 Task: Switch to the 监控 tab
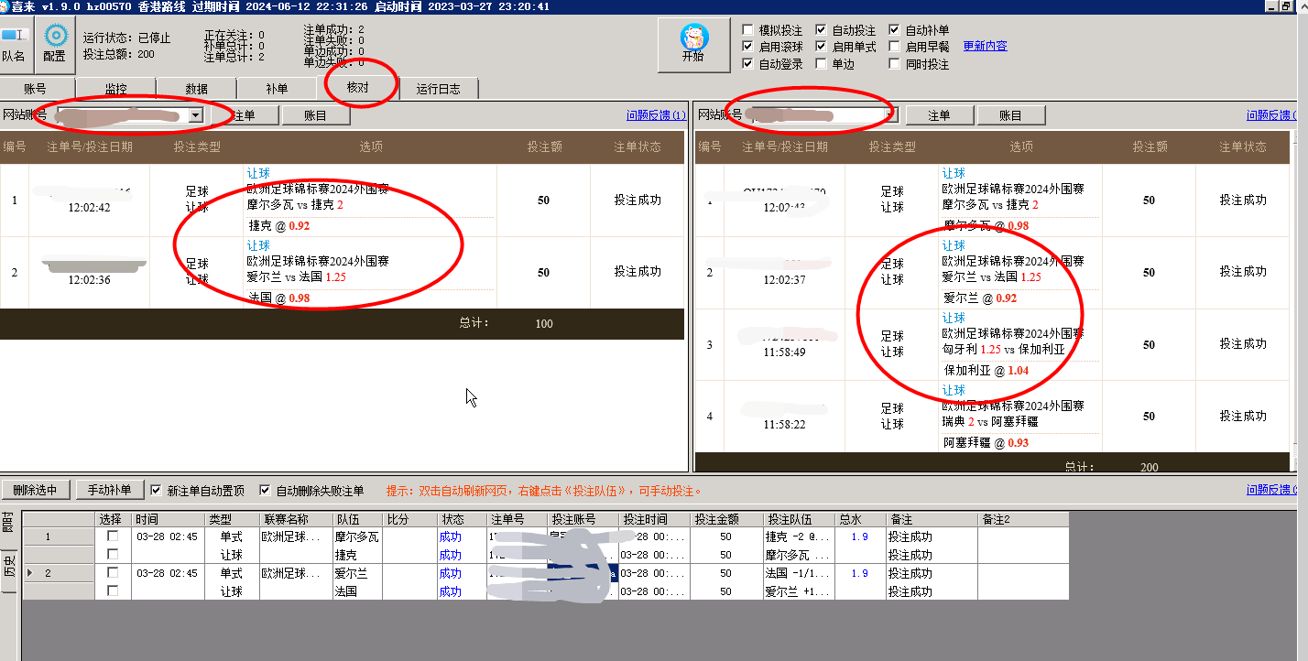point(115,89)
